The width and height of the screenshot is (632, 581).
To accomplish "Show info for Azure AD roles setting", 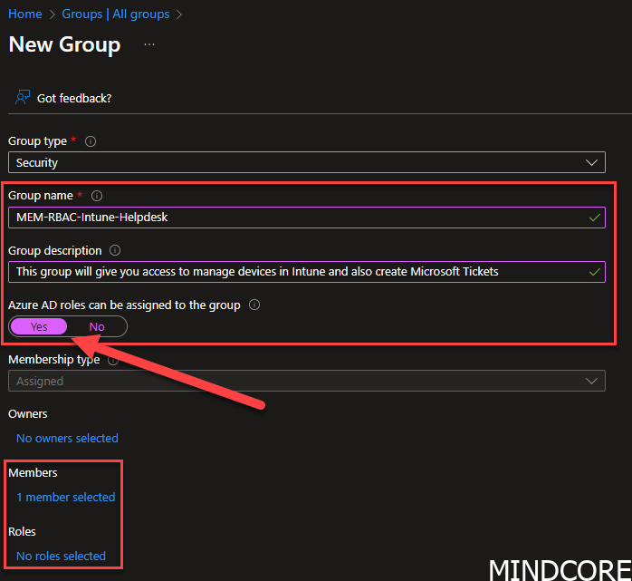I will click(254, 305).
